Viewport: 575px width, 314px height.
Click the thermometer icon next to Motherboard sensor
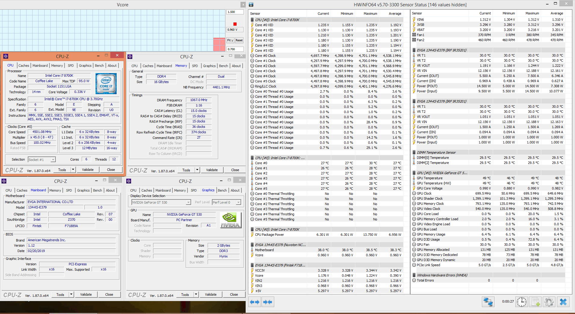point(252,250)
